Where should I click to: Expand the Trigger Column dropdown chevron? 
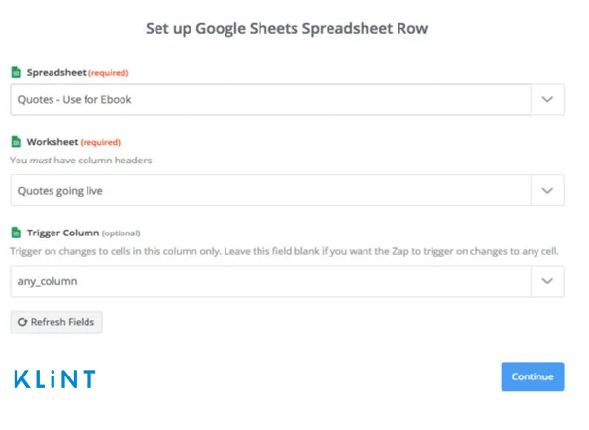(x=547, y=281)
